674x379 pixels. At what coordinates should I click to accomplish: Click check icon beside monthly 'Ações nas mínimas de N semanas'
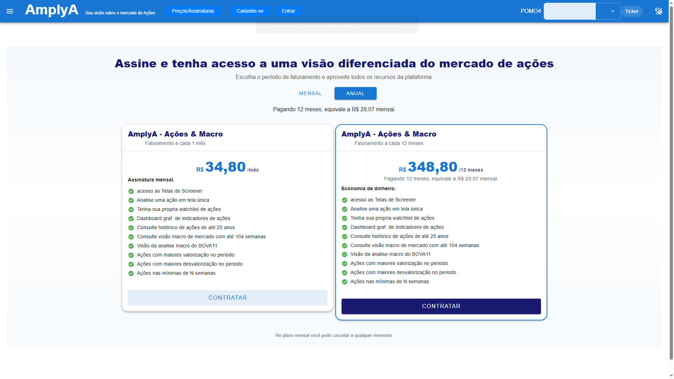131,273
